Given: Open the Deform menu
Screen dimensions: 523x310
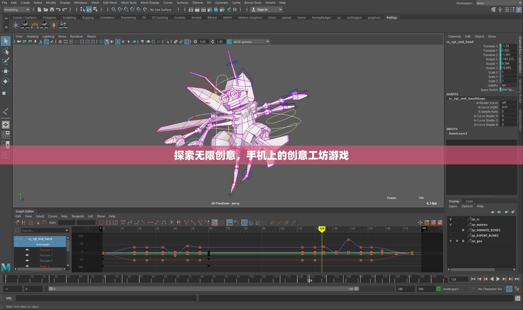Looking at the screenshot, I should click(x=198, y=3).
